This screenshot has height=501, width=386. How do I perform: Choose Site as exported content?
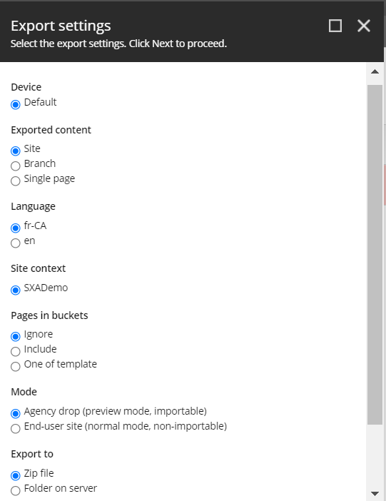[x=15, y=151]
